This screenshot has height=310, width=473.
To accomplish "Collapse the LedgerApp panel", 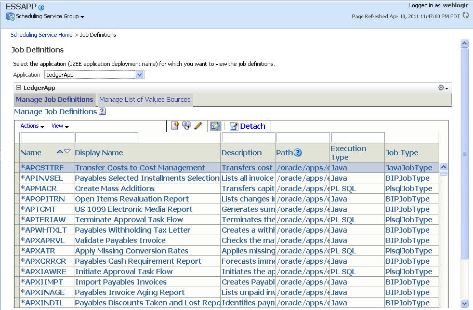I will [18, 88].
